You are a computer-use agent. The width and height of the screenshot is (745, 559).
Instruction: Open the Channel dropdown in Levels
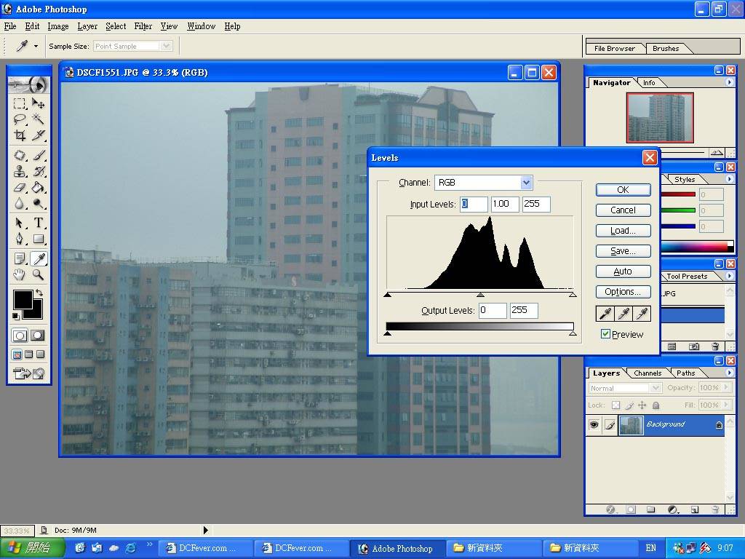pos(526,183)
